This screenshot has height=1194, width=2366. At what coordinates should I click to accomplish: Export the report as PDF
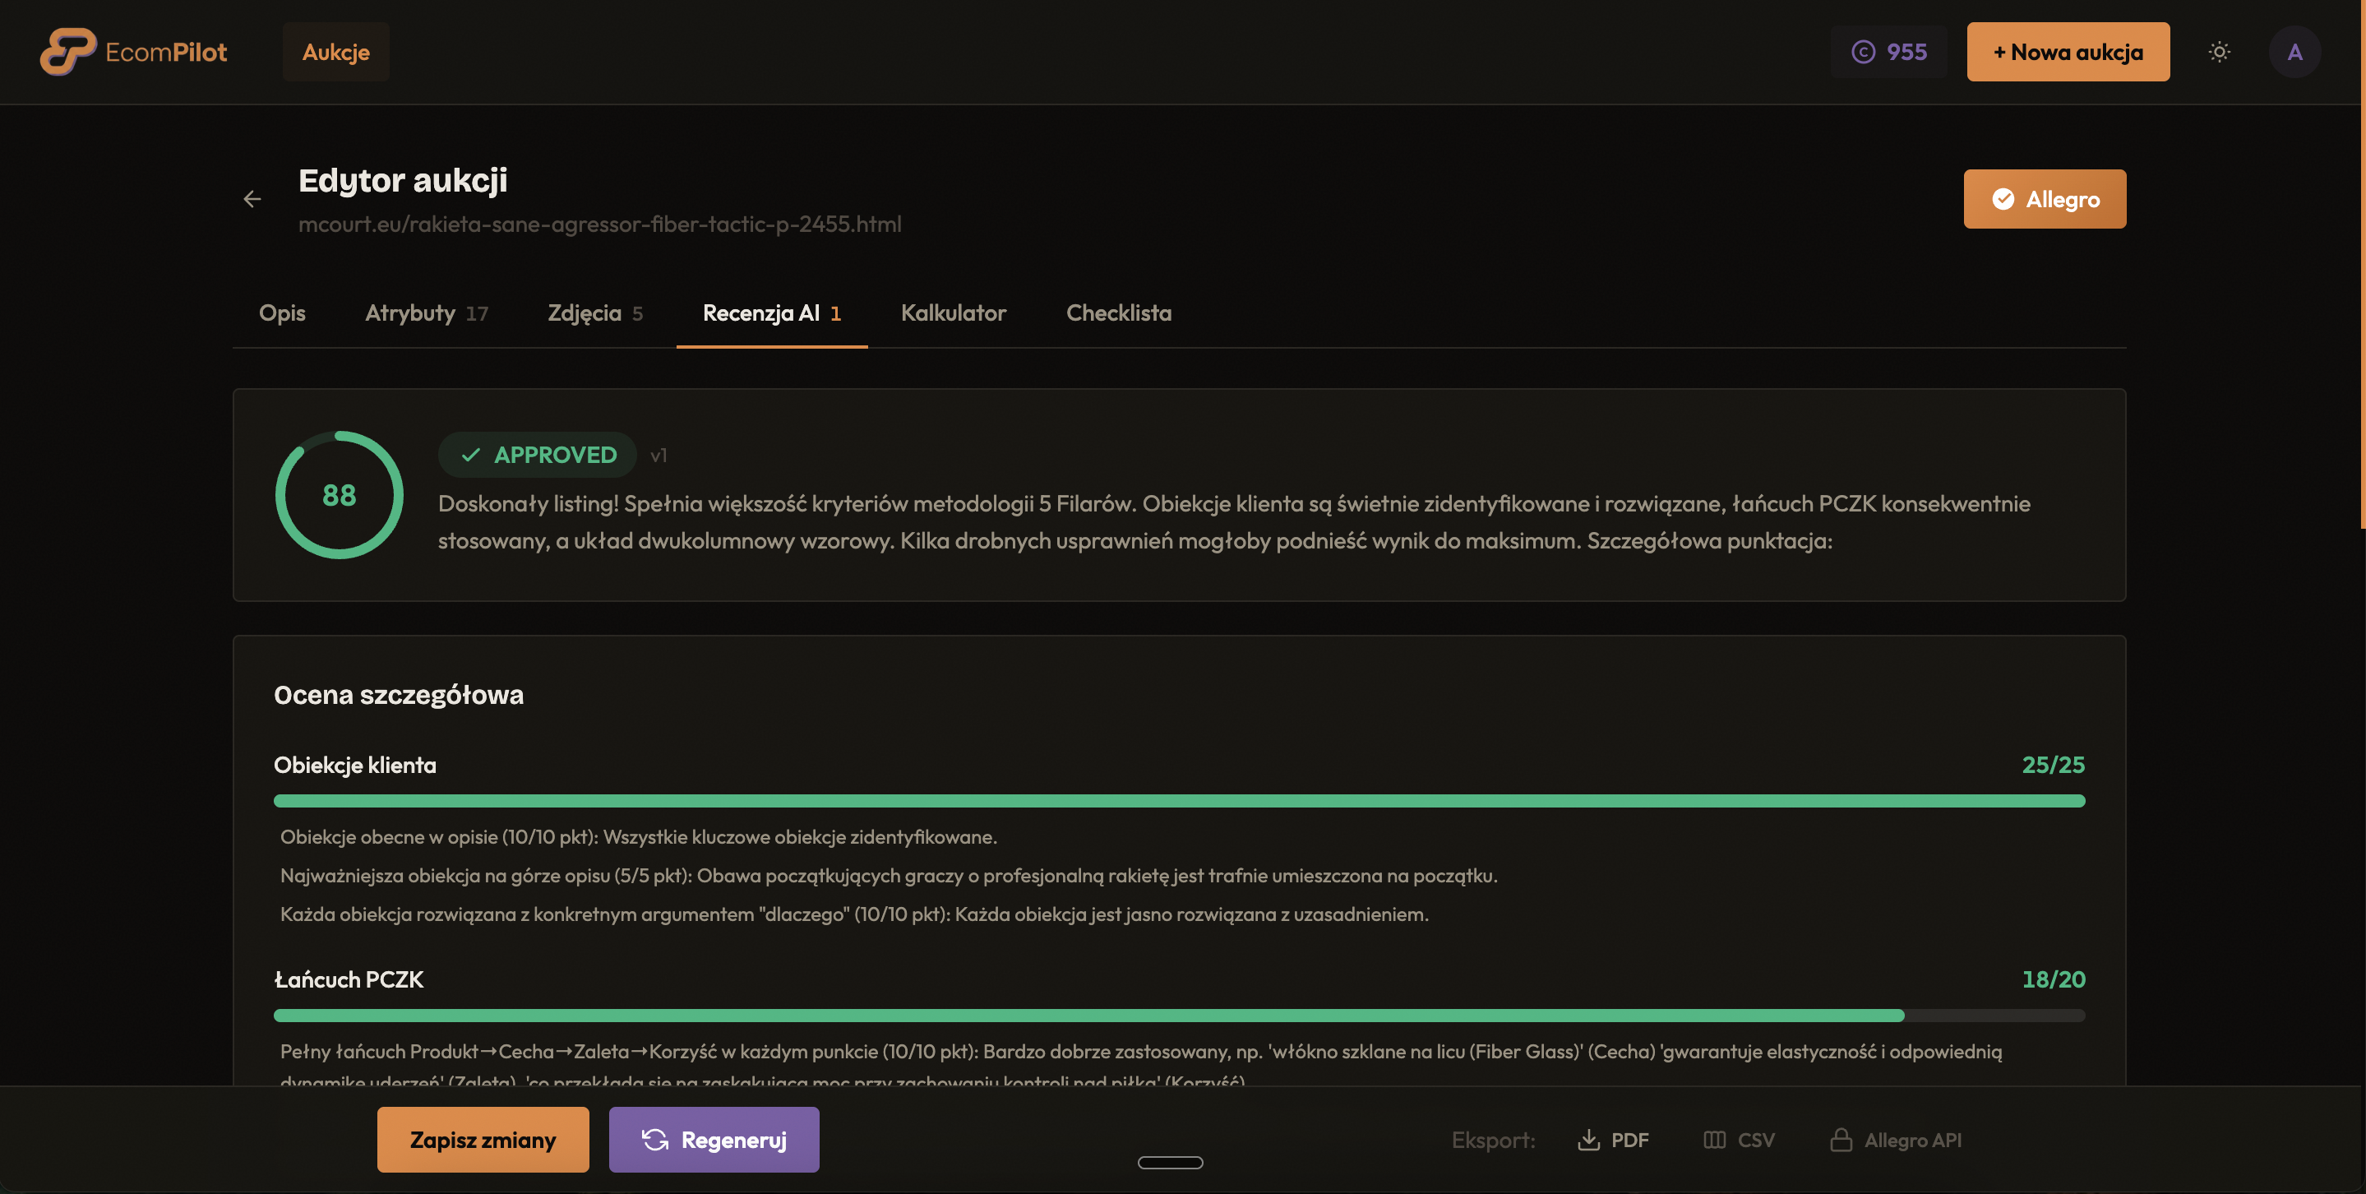pos(1614,1140)
